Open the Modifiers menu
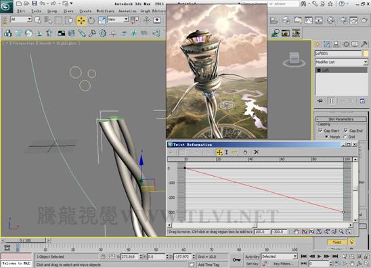 tap(106, 11)
